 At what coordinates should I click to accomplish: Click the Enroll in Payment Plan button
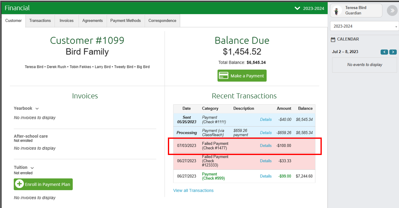43,184
